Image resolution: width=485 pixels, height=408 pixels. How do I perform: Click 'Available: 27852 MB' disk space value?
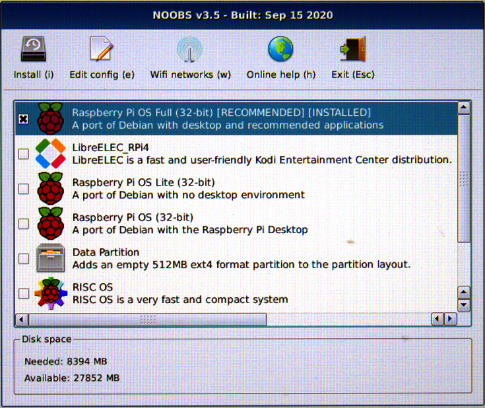tap(72, 378)
